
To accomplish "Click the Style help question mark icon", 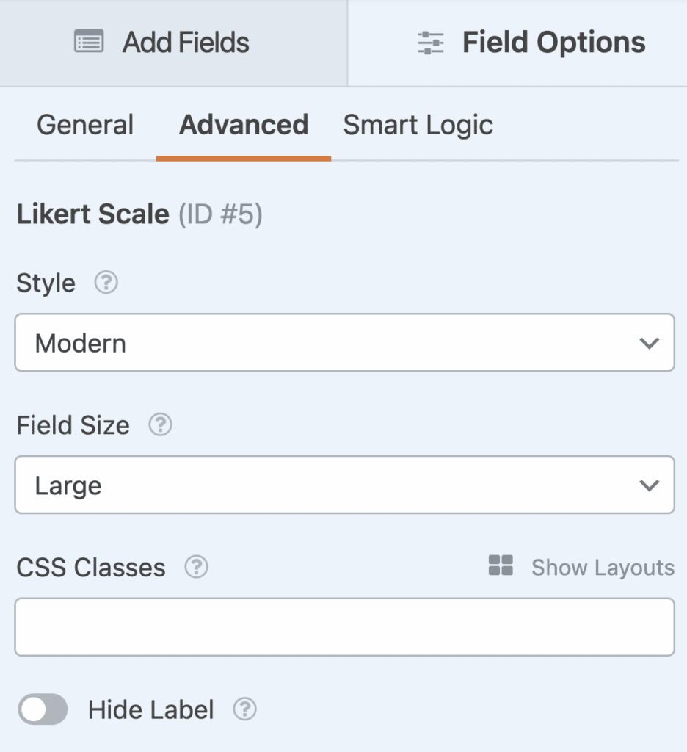I will click(105, 283).
